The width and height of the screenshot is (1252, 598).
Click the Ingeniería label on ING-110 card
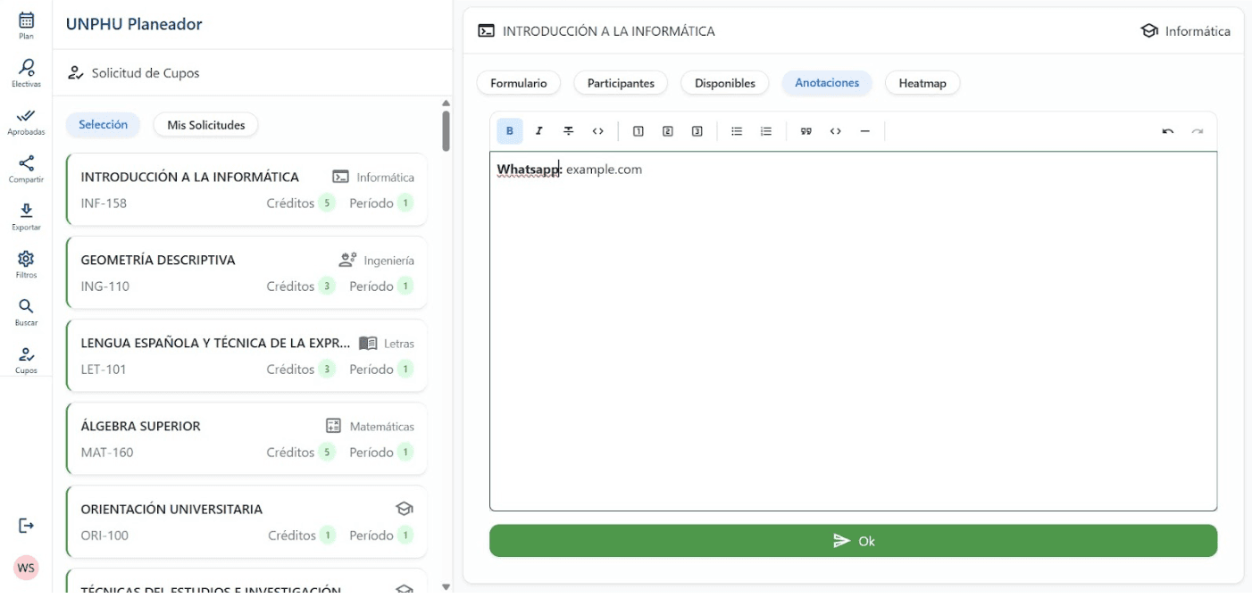[388, 261]
